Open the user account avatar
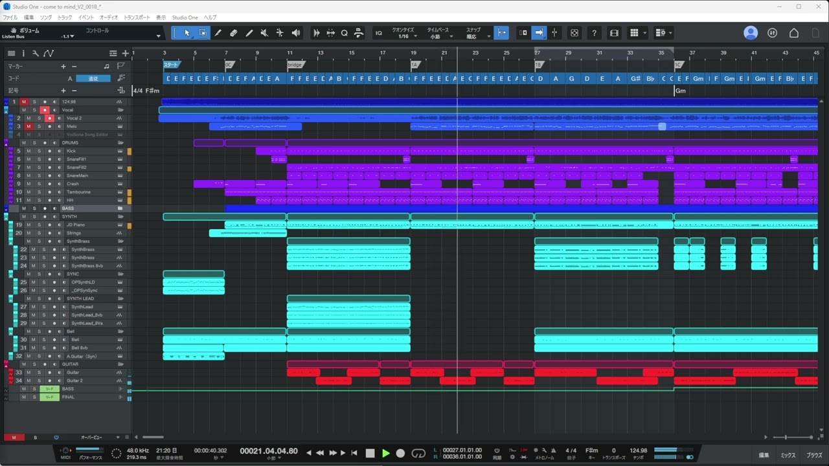The height and width of the screenshot is (466, 829). [751, 33]
